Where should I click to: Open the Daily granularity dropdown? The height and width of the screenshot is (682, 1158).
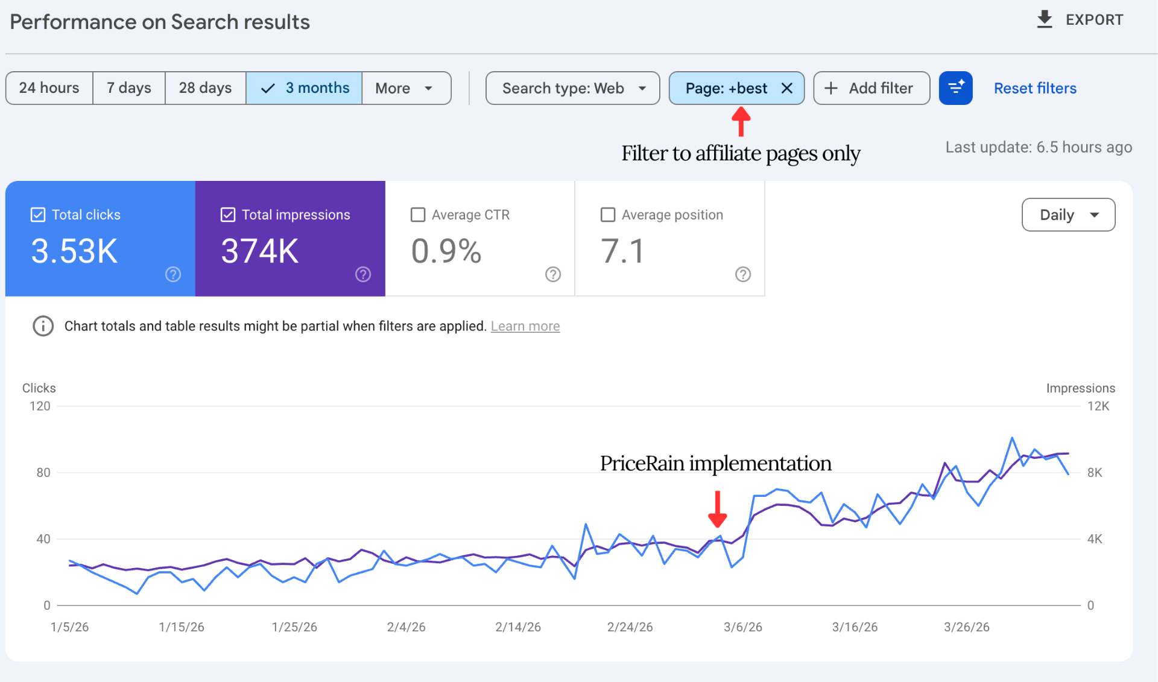tap(1068, 215)
